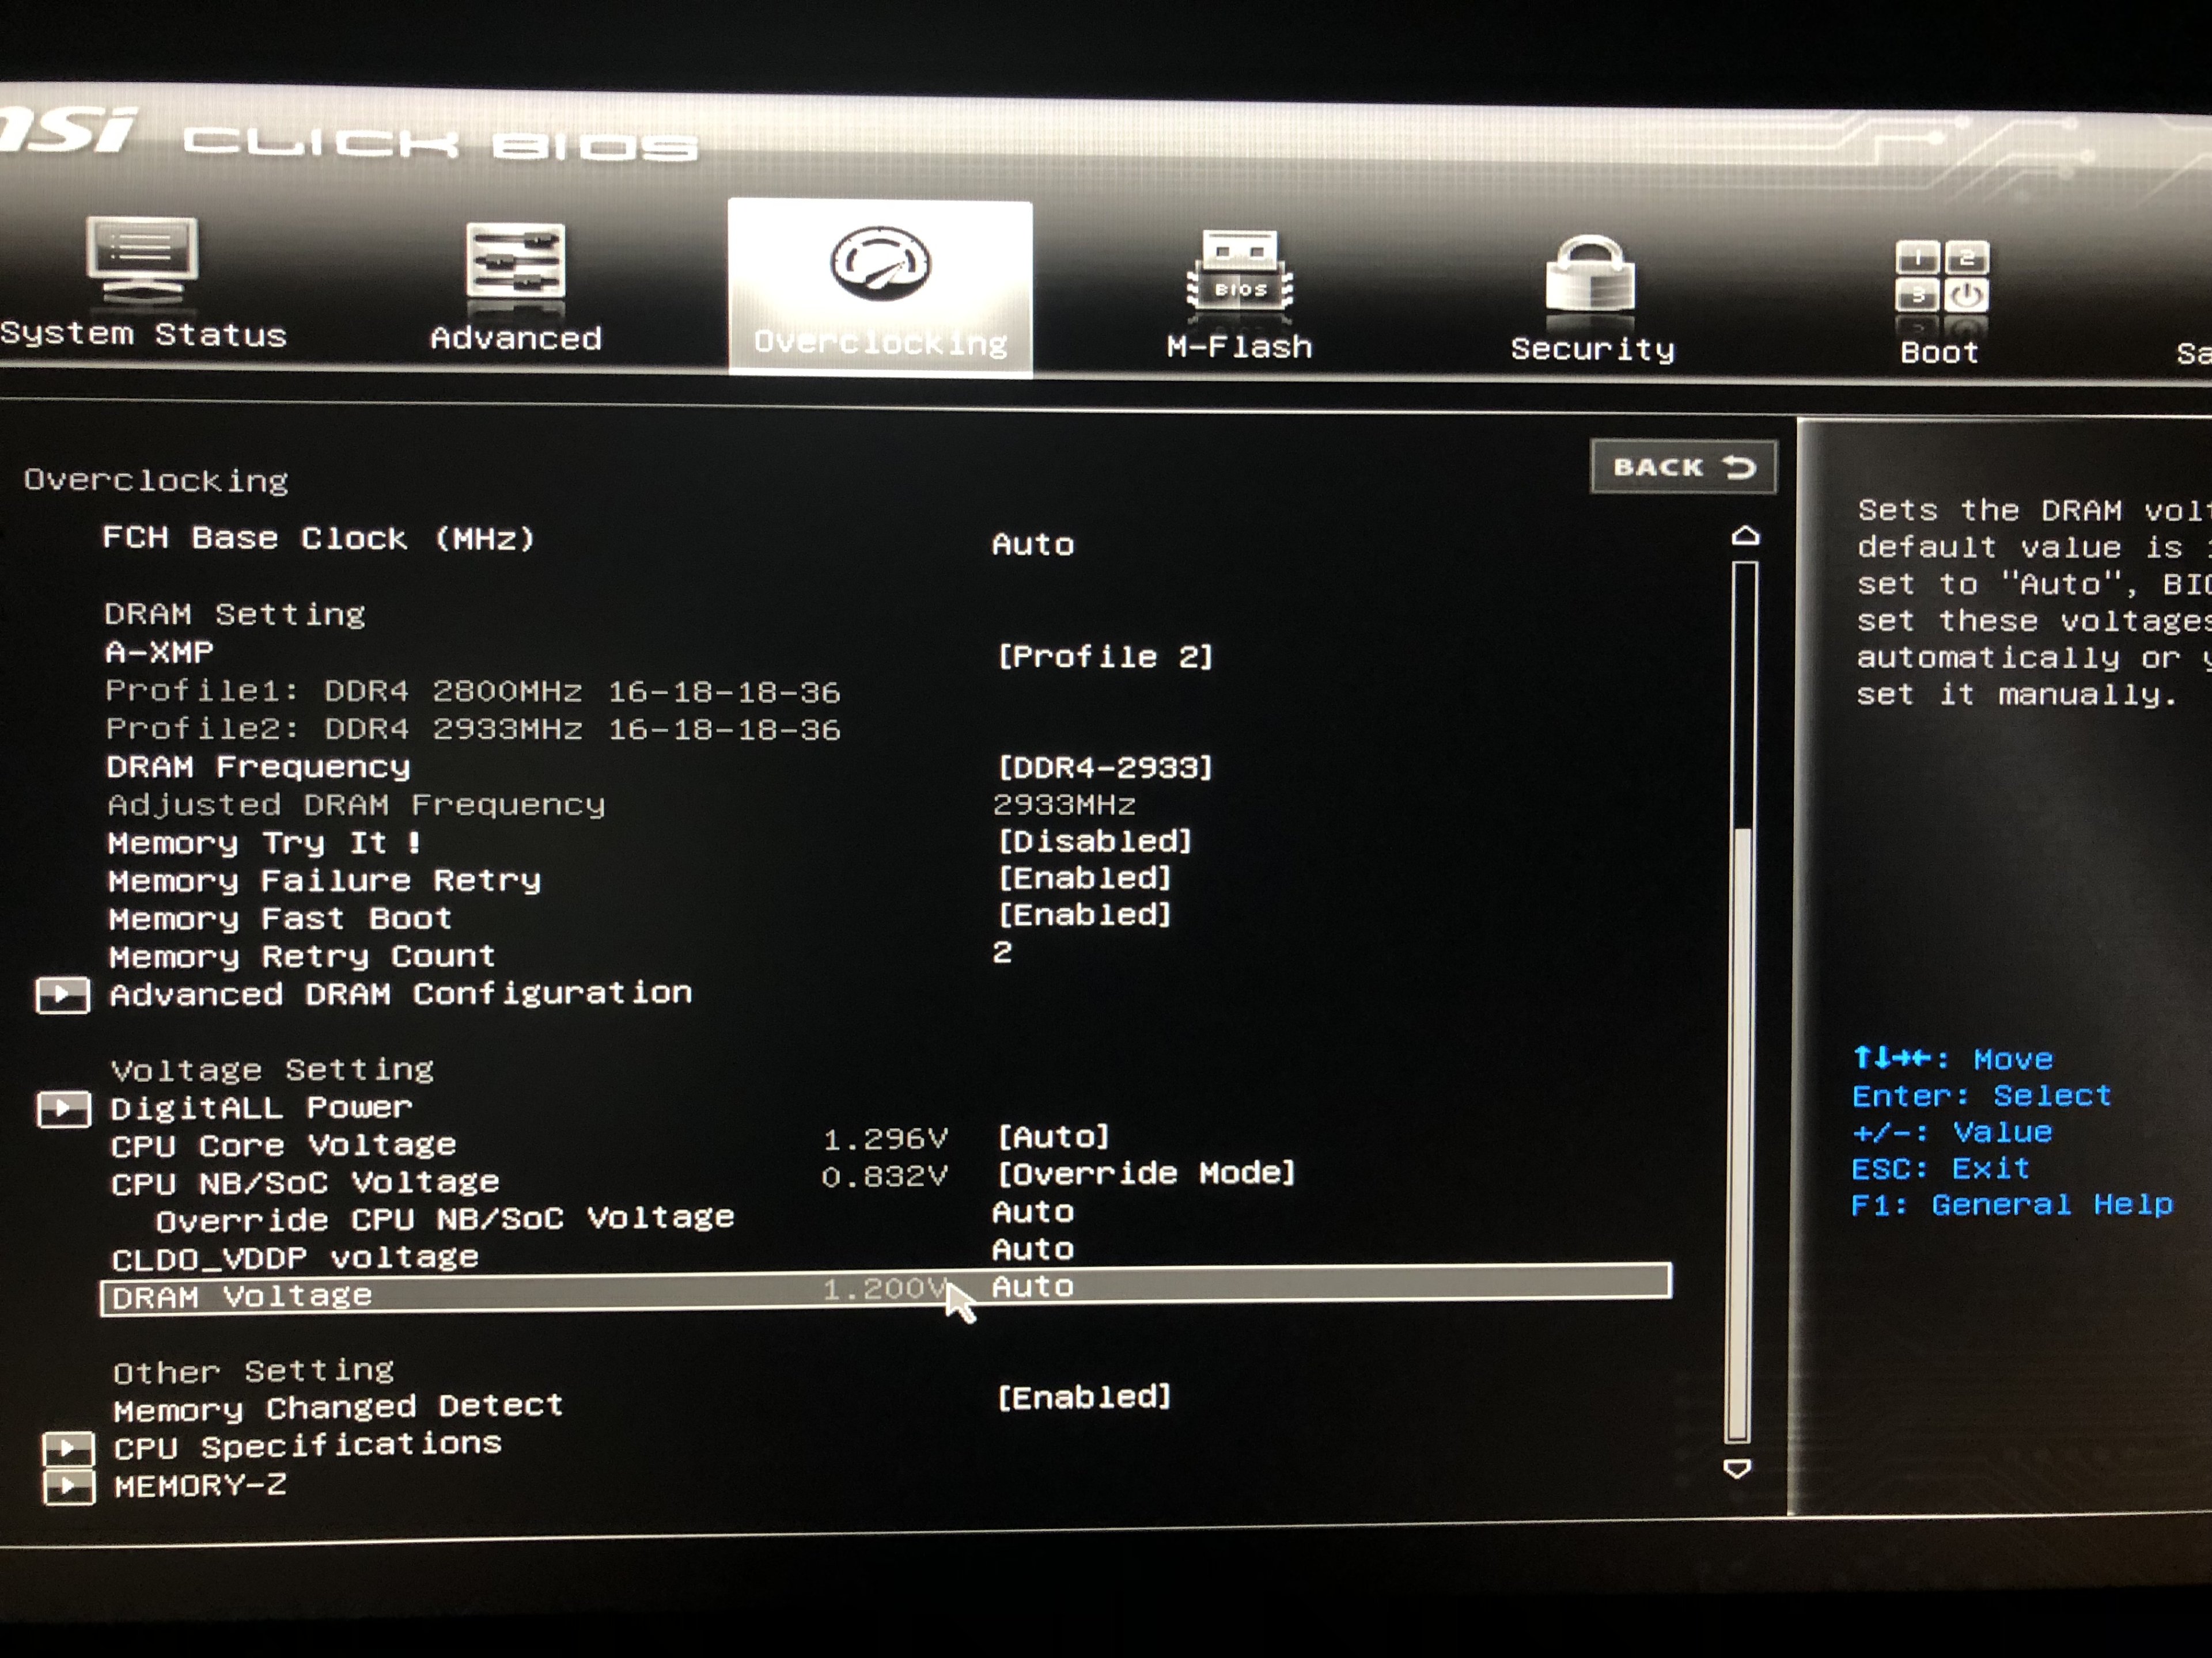Open the System Status monitor icon

coord(142,258)
